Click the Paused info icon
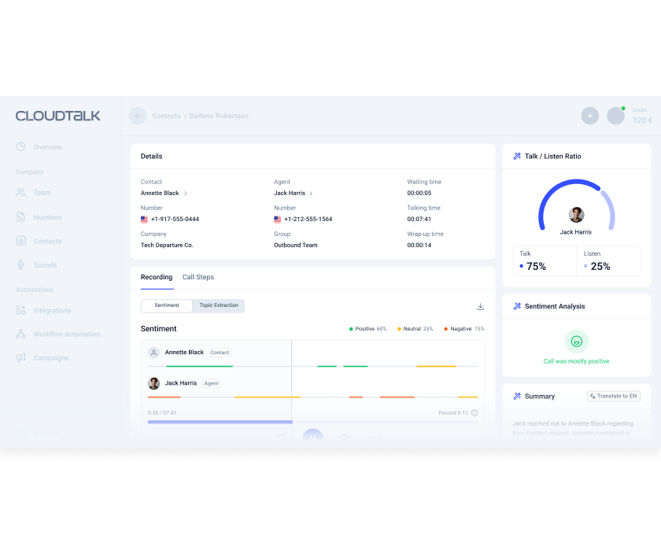This screenshot has height=543, width=661. coord(475,412)
